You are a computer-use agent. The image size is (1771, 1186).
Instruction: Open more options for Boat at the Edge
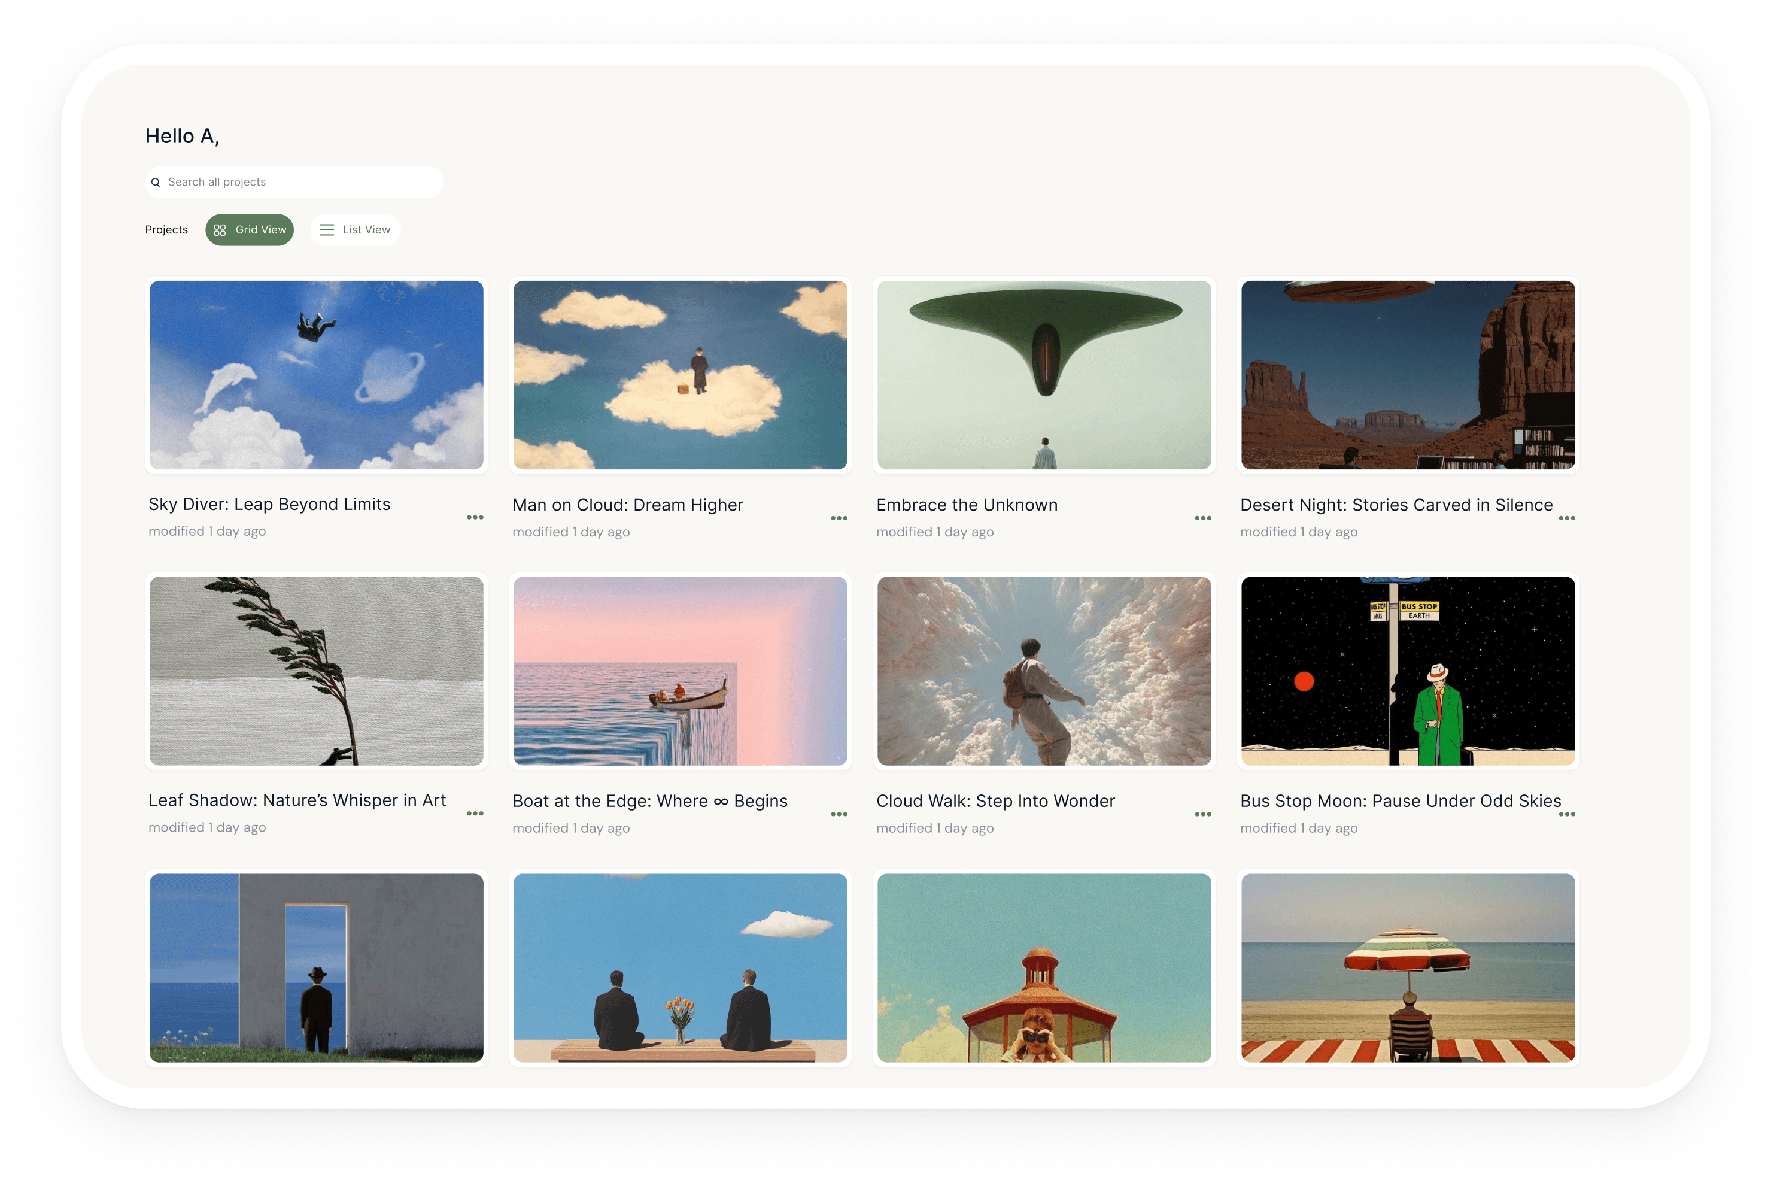coord(839,815)
